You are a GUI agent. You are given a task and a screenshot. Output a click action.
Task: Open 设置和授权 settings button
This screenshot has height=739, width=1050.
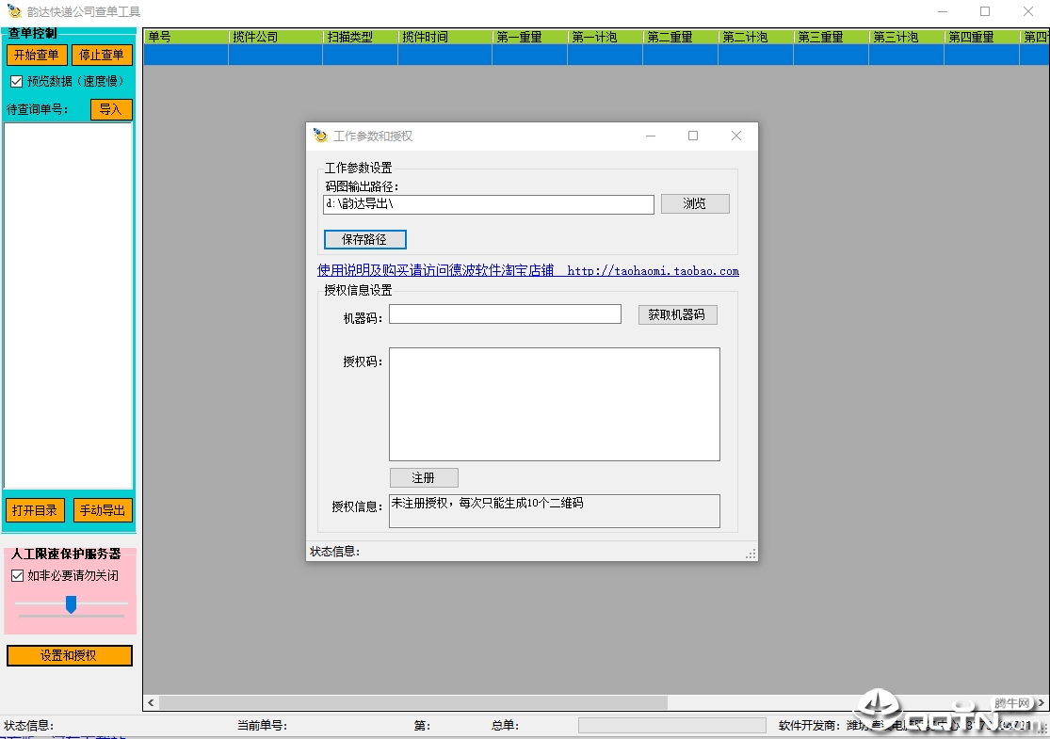69,655
